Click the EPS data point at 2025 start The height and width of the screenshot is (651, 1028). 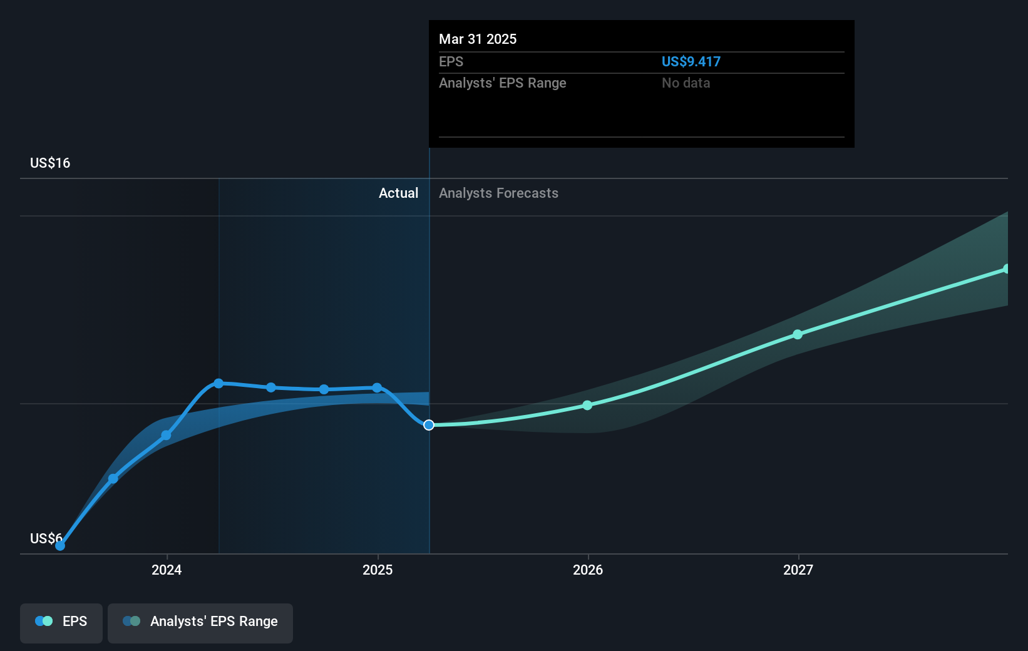click(377, 387)
